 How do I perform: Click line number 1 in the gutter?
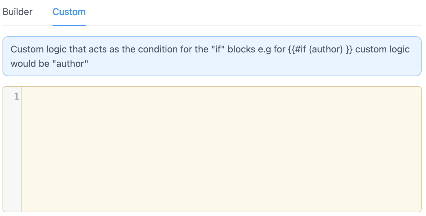(x=17, y=96)
